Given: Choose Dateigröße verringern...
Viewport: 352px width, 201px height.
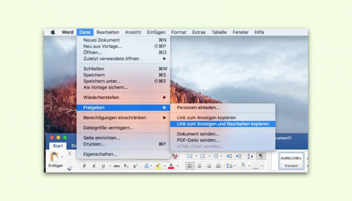Looking at the screenshot, I should pyautogui.click(x=123, y=128).
